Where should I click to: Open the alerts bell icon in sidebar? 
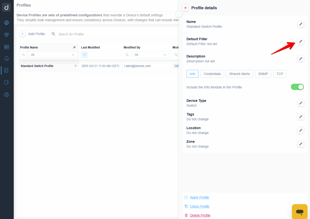click(x=6, y=58)
